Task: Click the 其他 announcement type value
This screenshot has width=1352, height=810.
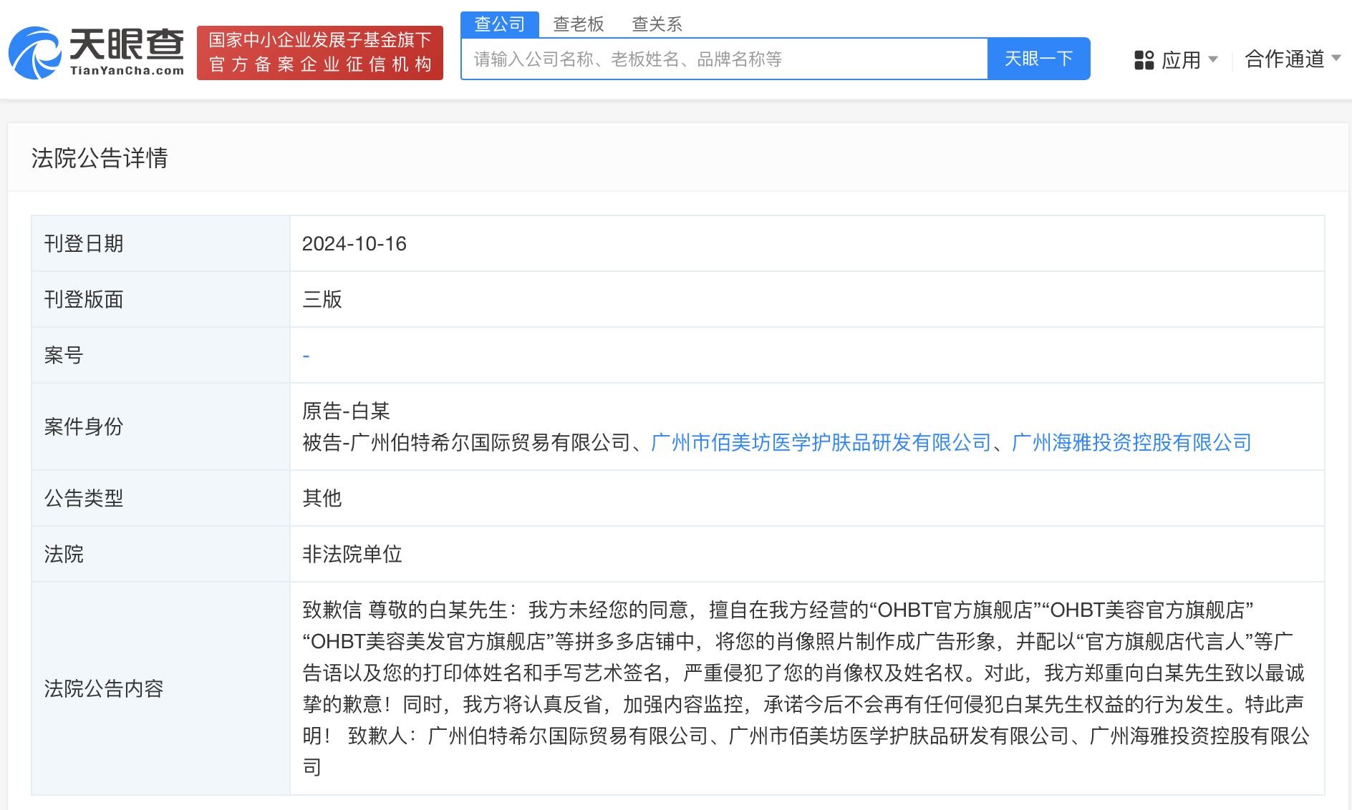Action: (322, 499)
